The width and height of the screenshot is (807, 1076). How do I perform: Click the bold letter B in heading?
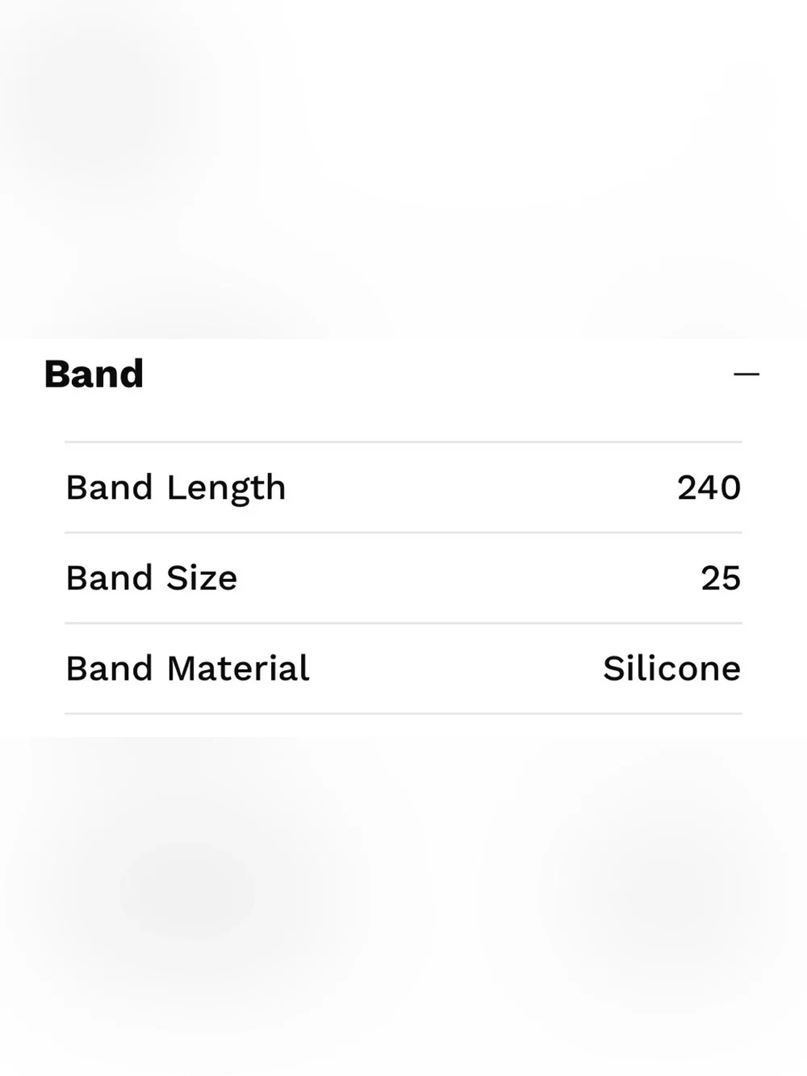56,375
